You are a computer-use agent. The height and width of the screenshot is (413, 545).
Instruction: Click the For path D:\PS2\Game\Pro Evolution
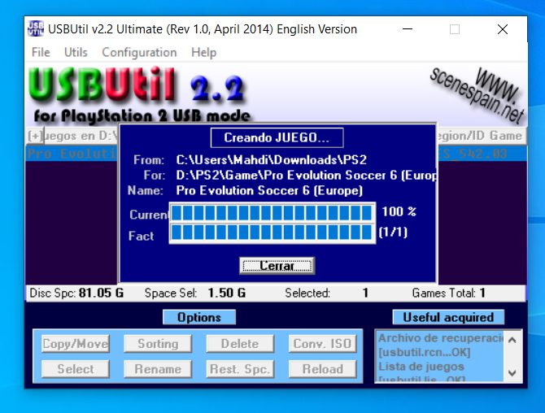click(306, 175)
